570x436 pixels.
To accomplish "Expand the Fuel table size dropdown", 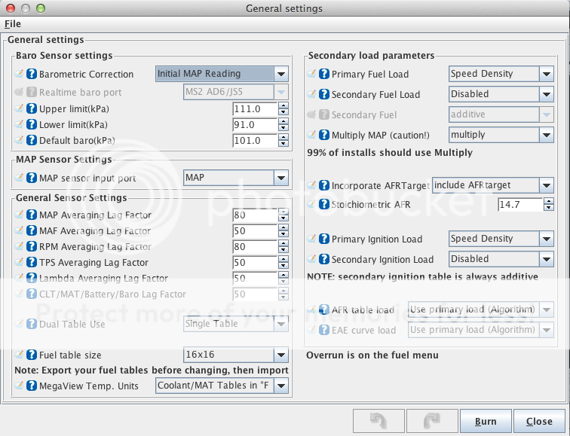I will click(280, 355).
